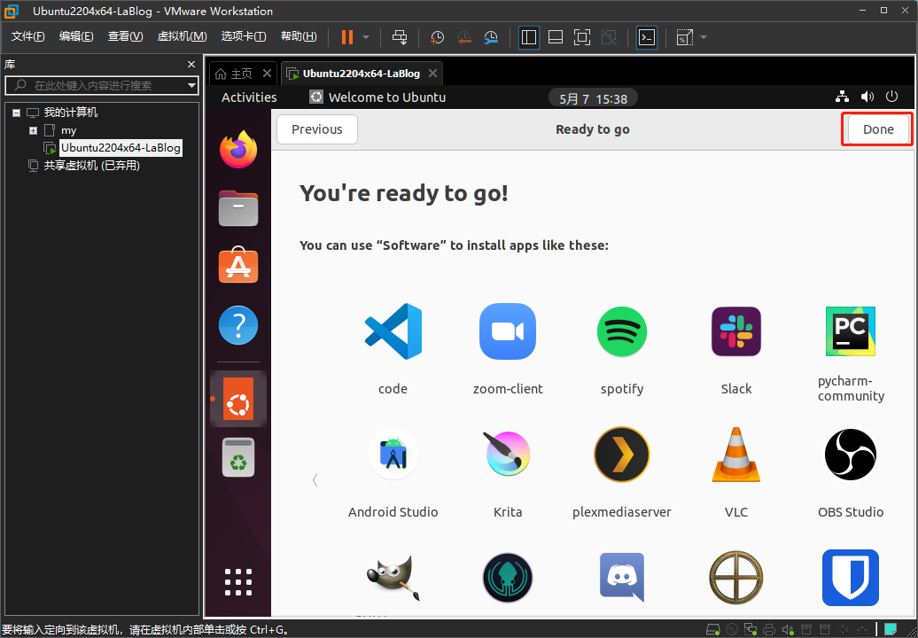The width and height of the screenshot is (918, 638).
Task: Click the hard disk status icon
Action: click(x=712, y=630)
